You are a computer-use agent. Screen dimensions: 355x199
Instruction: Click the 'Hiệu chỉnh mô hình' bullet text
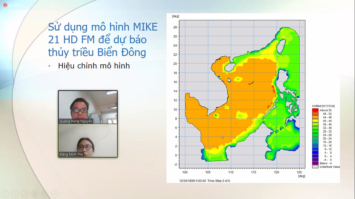coord(94,66)
